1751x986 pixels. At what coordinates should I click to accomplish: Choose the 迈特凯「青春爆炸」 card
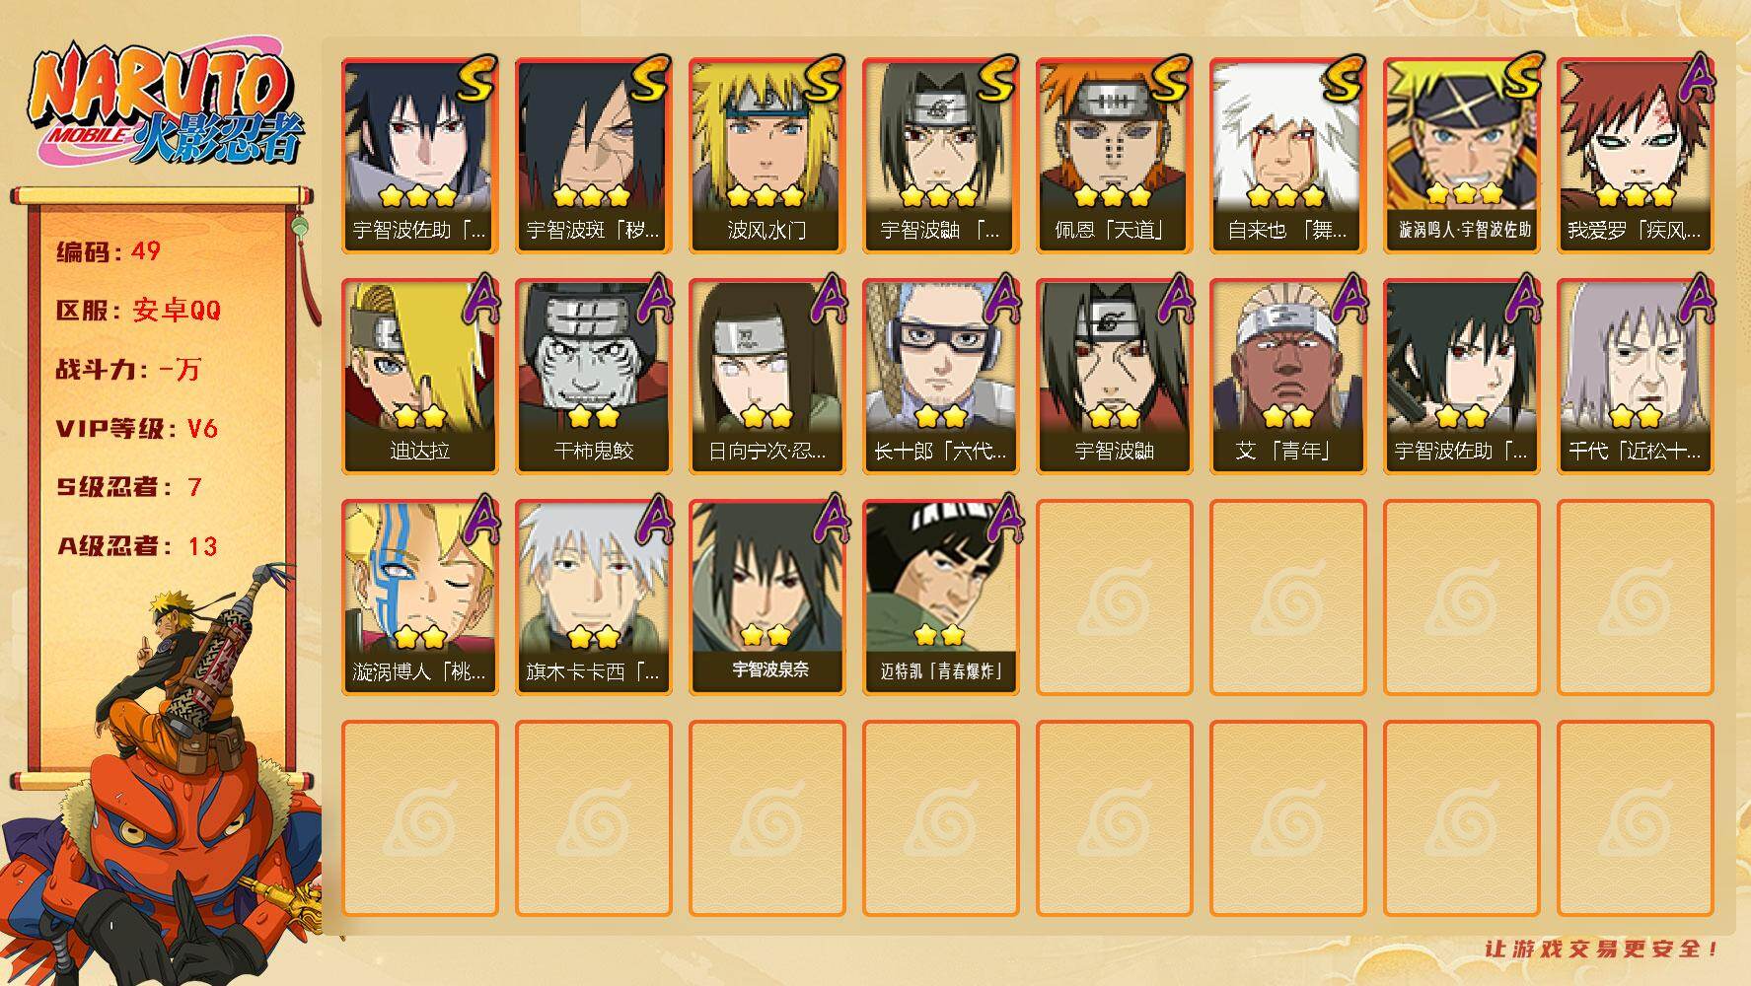point(940,598)
